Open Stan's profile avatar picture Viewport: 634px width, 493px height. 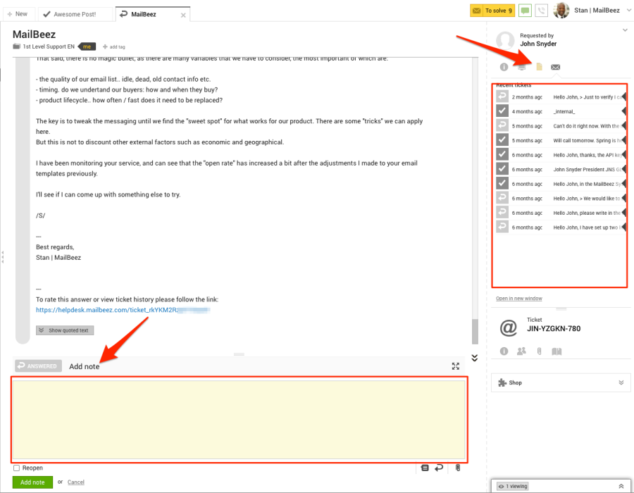[561, 11]
